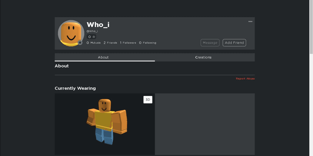
Task: Click the Who_i display name heading
Action: (x=98, y=25)
